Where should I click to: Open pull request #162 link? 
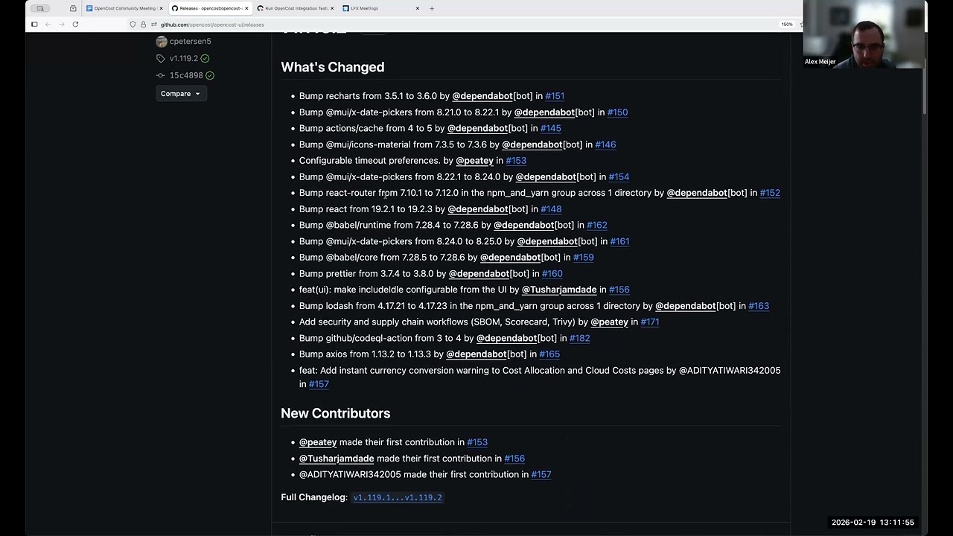[597, 225]
